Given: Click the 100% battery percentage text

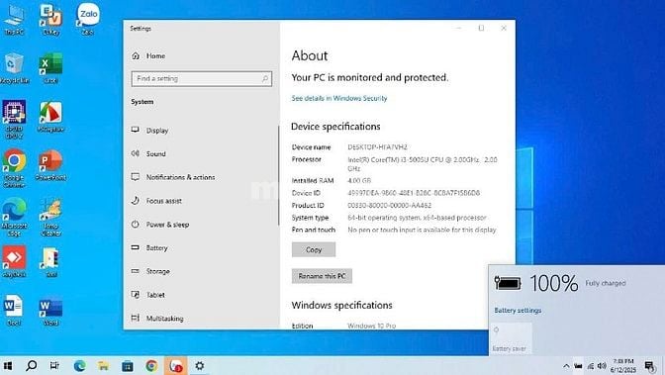Looking at the screenshot, I should 554,283.
